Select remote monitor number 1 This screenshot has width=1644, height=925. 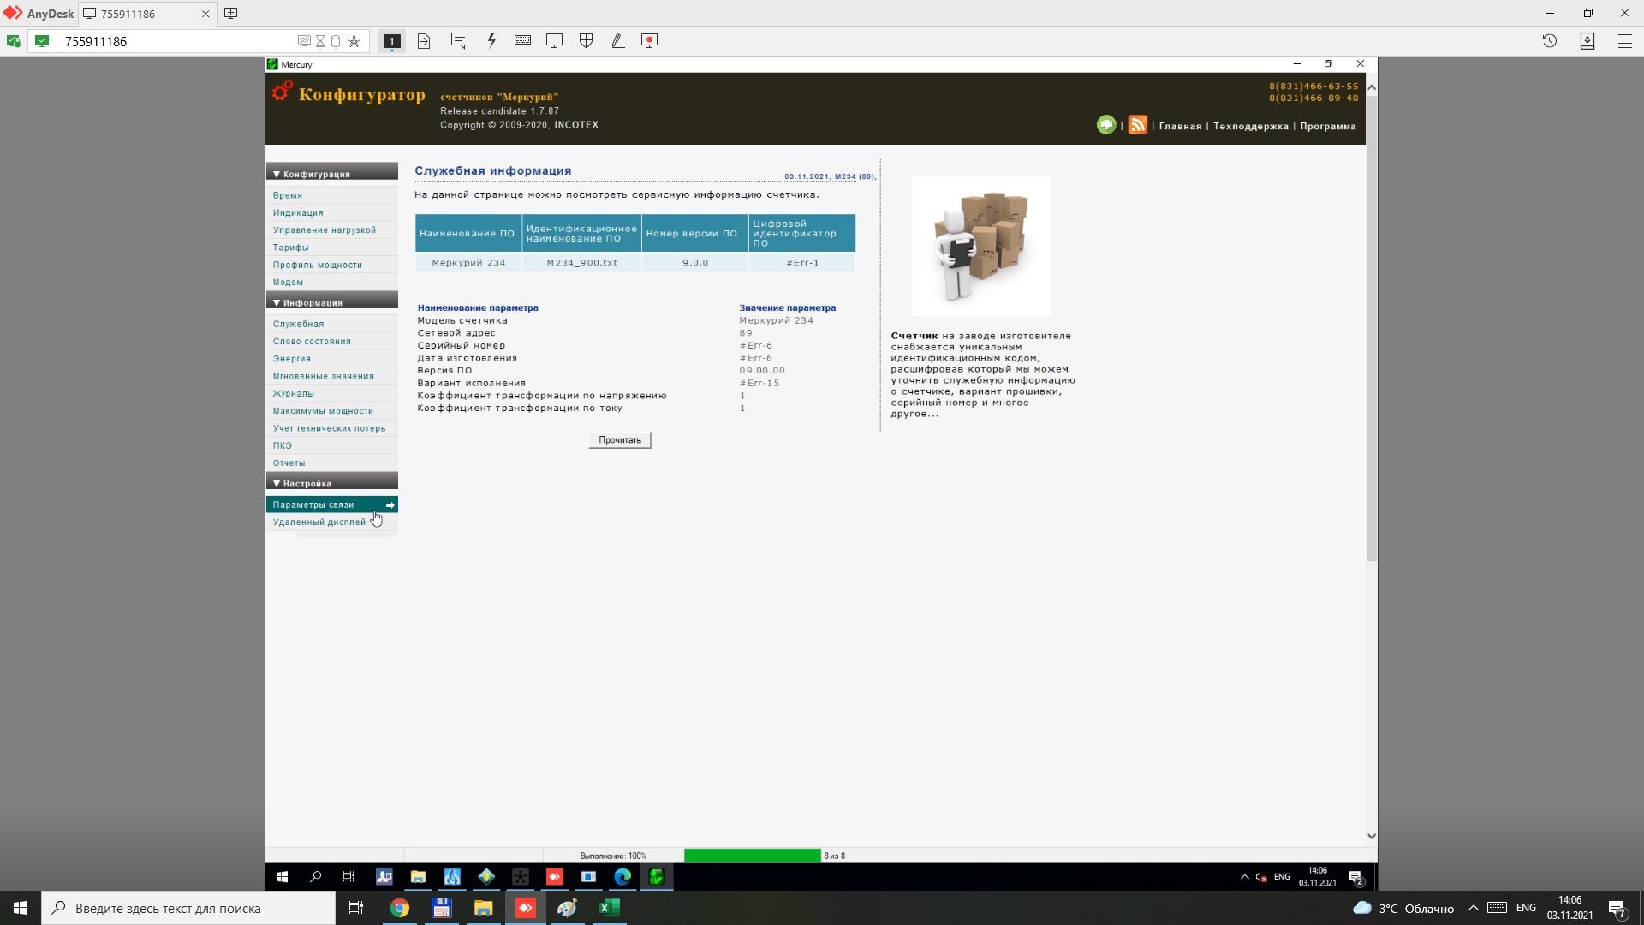[392, 40]
